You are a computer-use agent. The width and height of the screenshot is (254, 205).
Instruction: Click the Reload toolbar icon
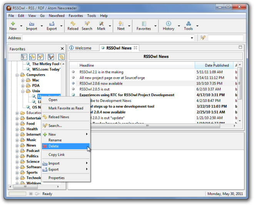73,23
